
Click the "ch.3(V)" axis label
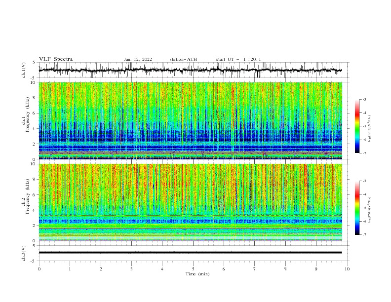pyautogui.click(x=24, y=253)
